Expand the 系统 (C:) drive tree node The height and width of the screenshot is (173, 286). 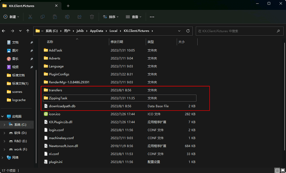click(4, 124)
